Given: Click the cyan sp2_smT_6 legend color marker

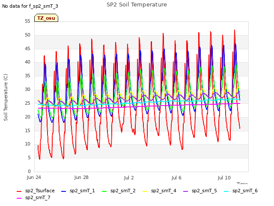Looking at the screenshot, I should [226, 191].
